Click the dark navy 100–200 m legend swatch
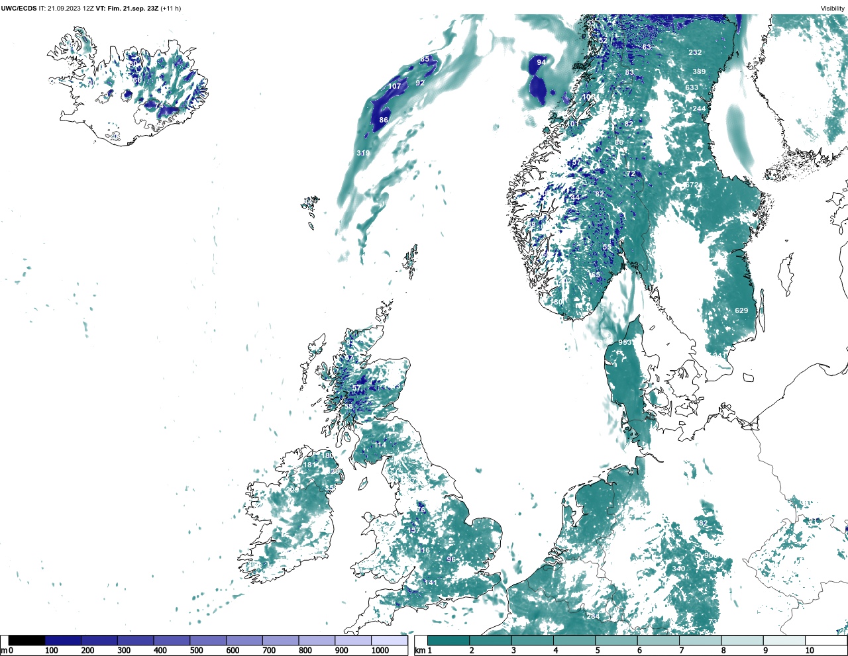This screenshot has height=656, width=848. 63,640
